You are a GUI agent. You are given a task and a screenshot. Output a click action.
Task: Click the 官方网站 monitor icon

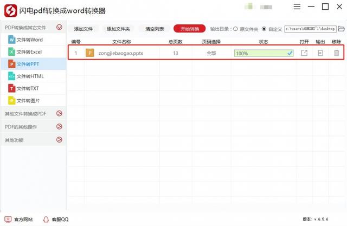[8, 219]
